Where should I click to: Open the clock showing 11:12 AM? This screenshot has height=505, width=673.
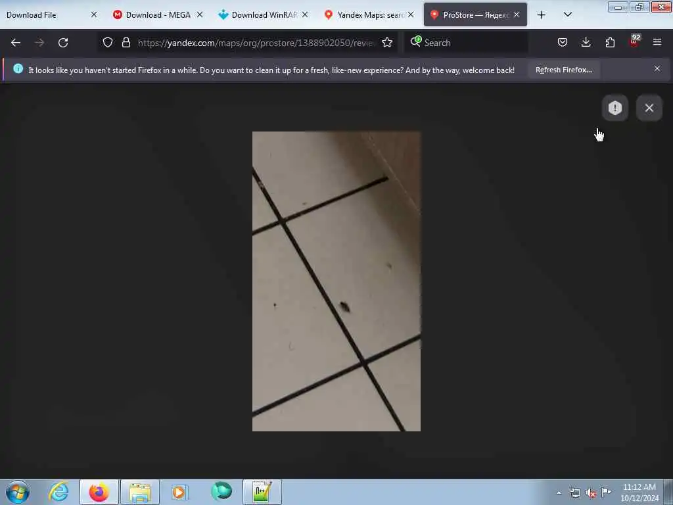639,492
